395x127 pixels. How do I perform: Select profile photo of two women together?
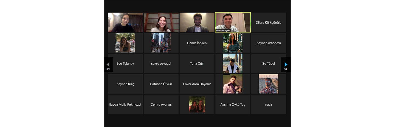(x=197, y=104)
